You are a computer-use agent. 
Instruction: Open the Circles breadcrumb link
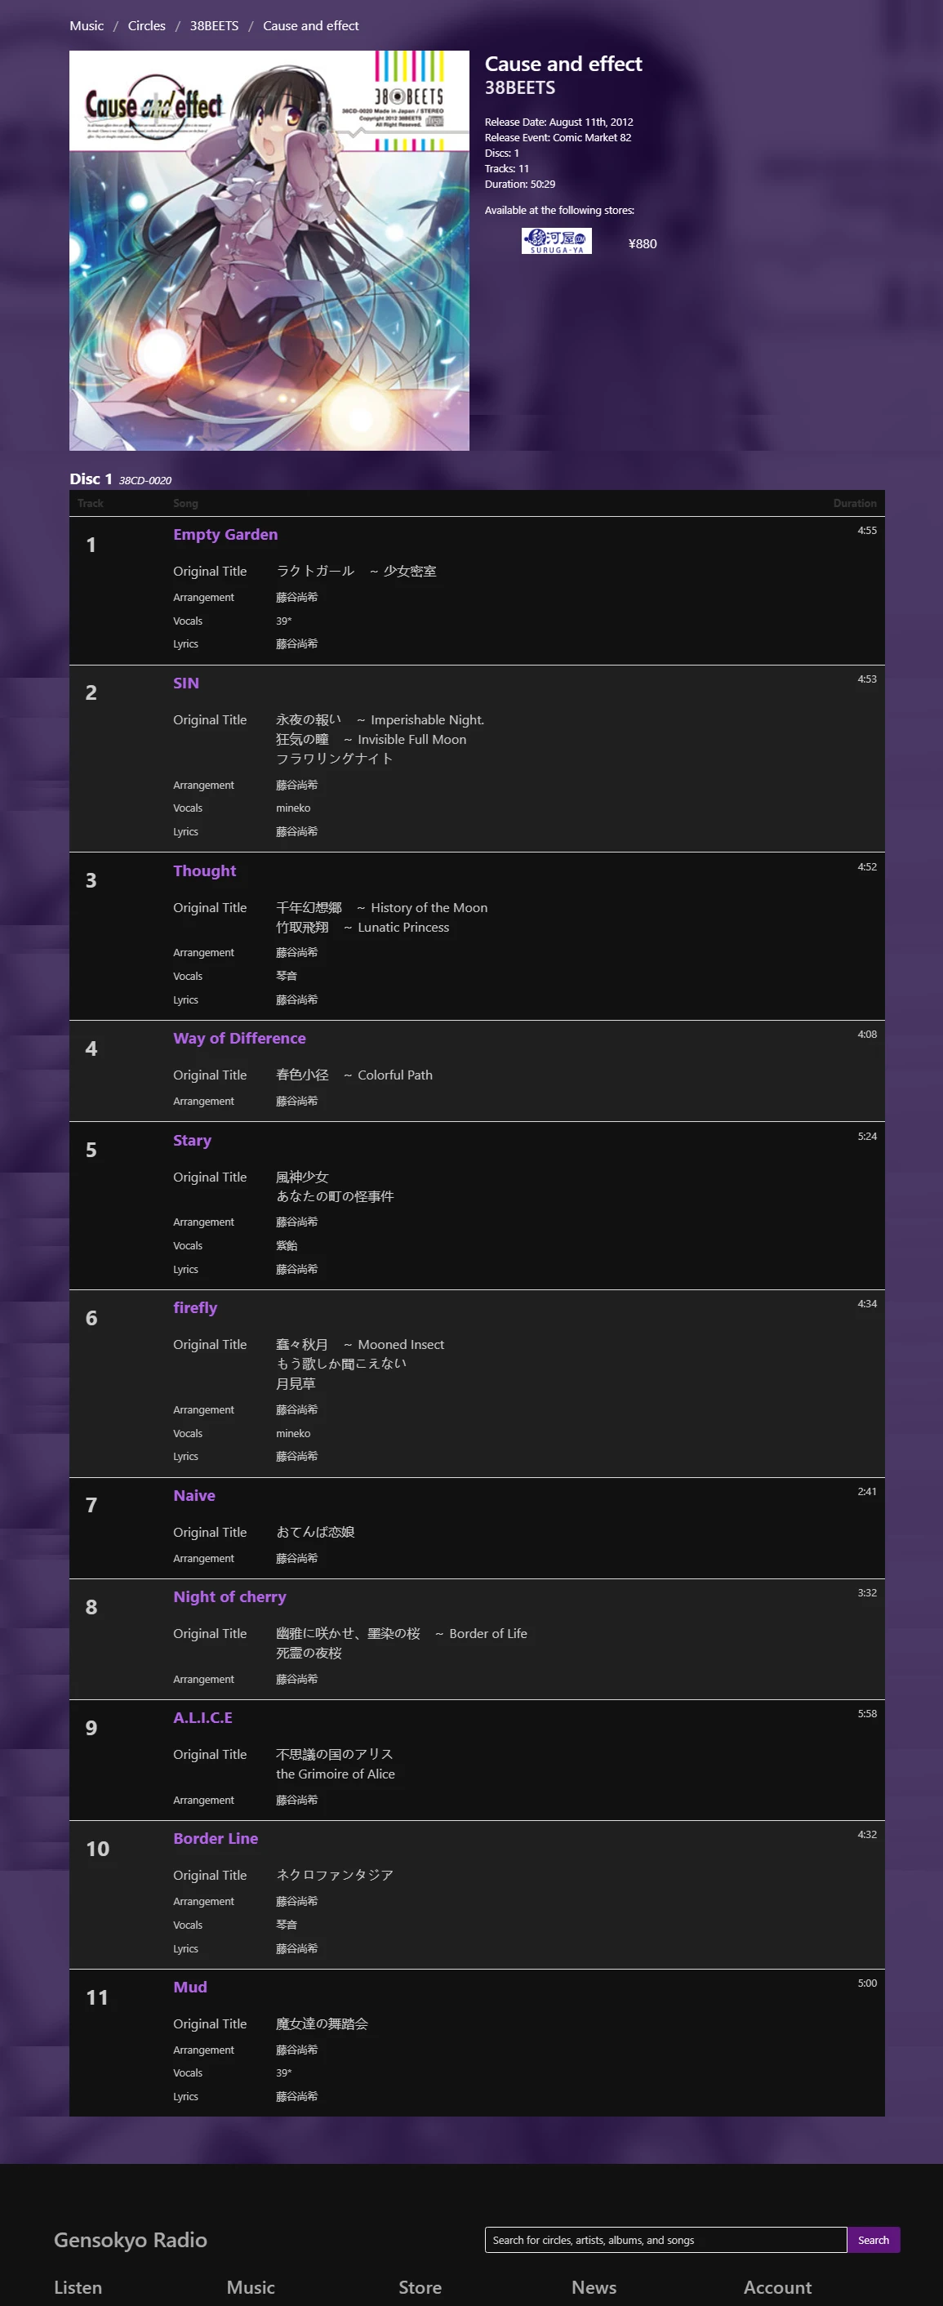coord(147,26)
